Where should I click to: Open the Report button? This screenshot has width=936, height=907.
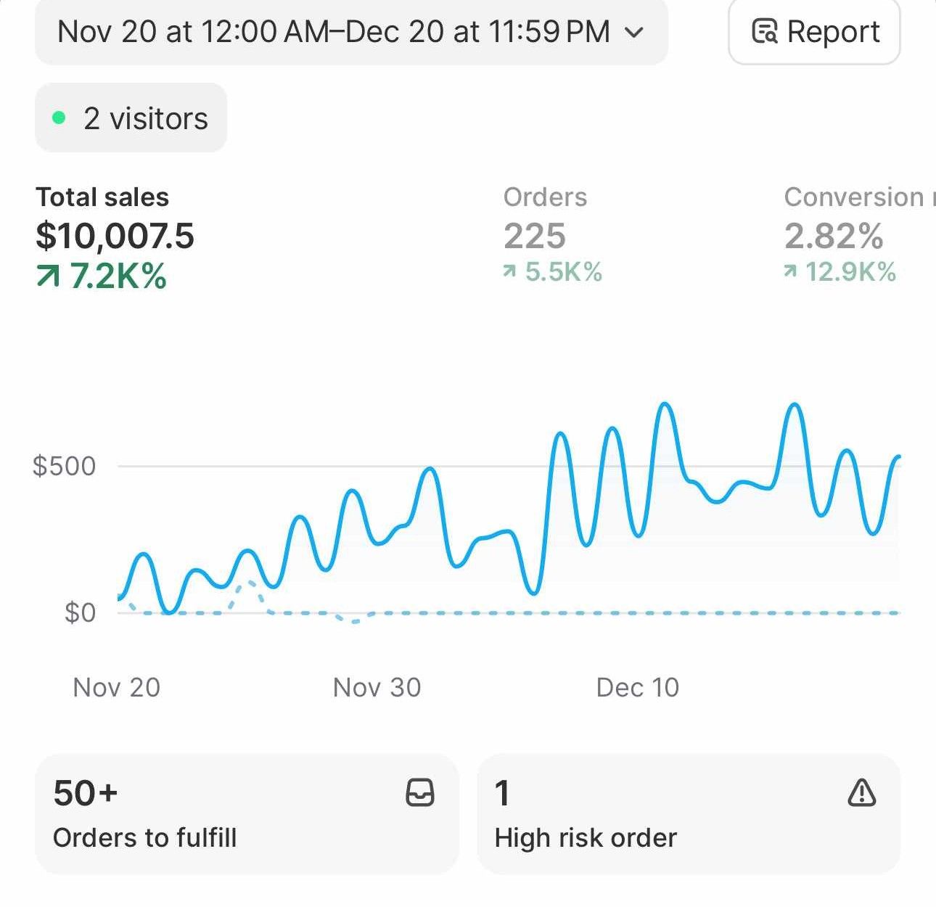click(x=814, y=32)
